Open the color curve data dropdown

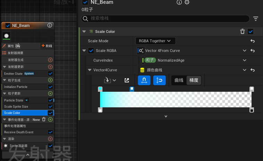[x=245, y=70]
